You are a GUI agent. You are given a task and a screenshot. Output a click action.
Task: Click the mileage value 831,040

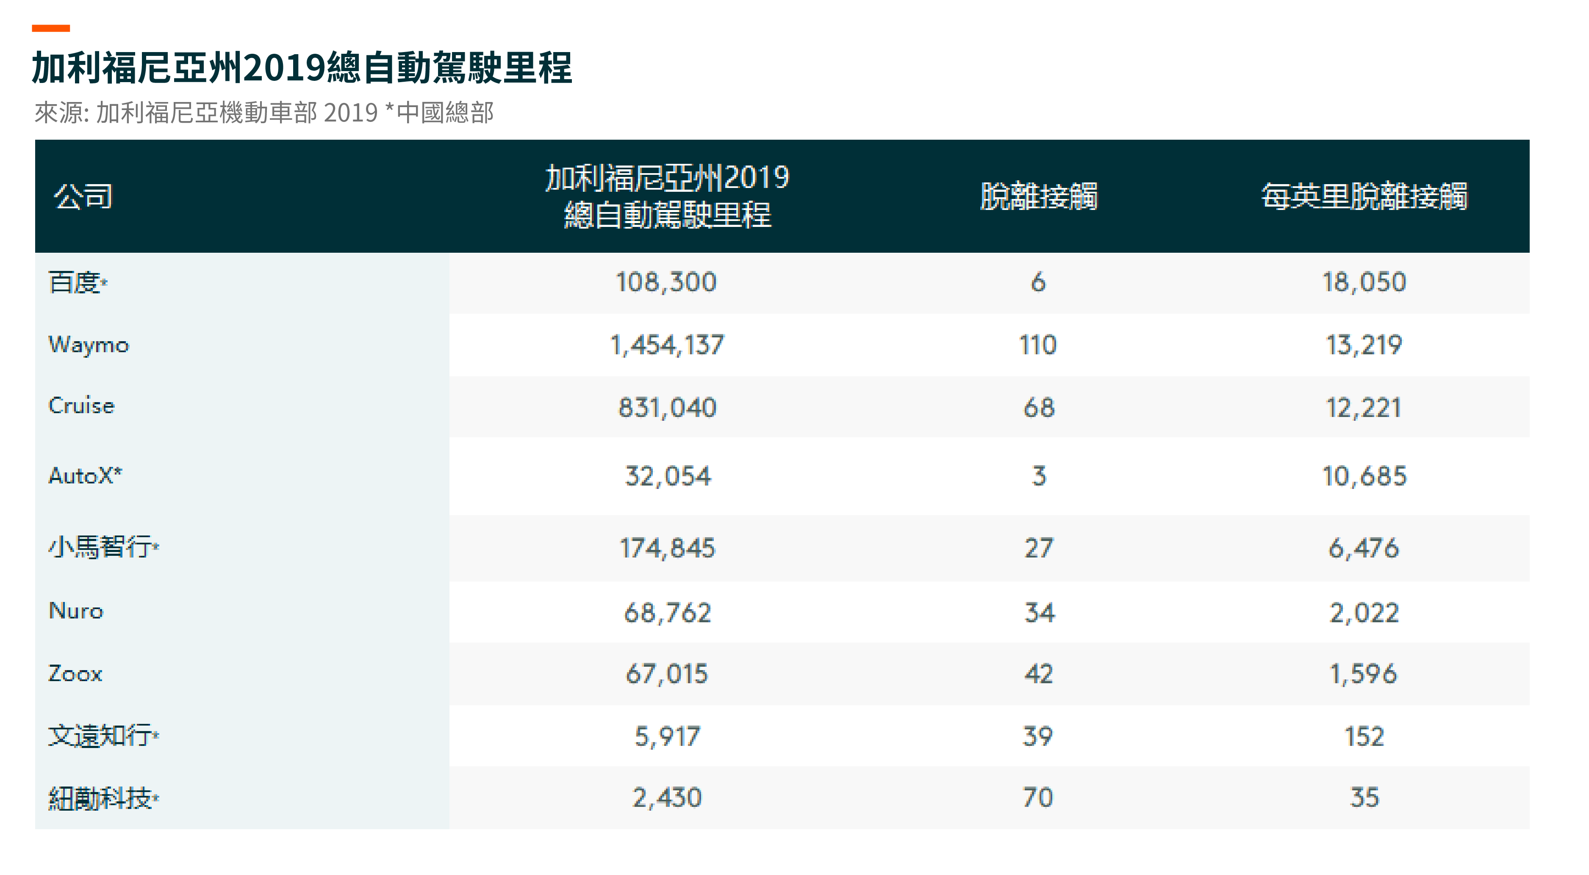pyautogui.click(x=667, y=408)
